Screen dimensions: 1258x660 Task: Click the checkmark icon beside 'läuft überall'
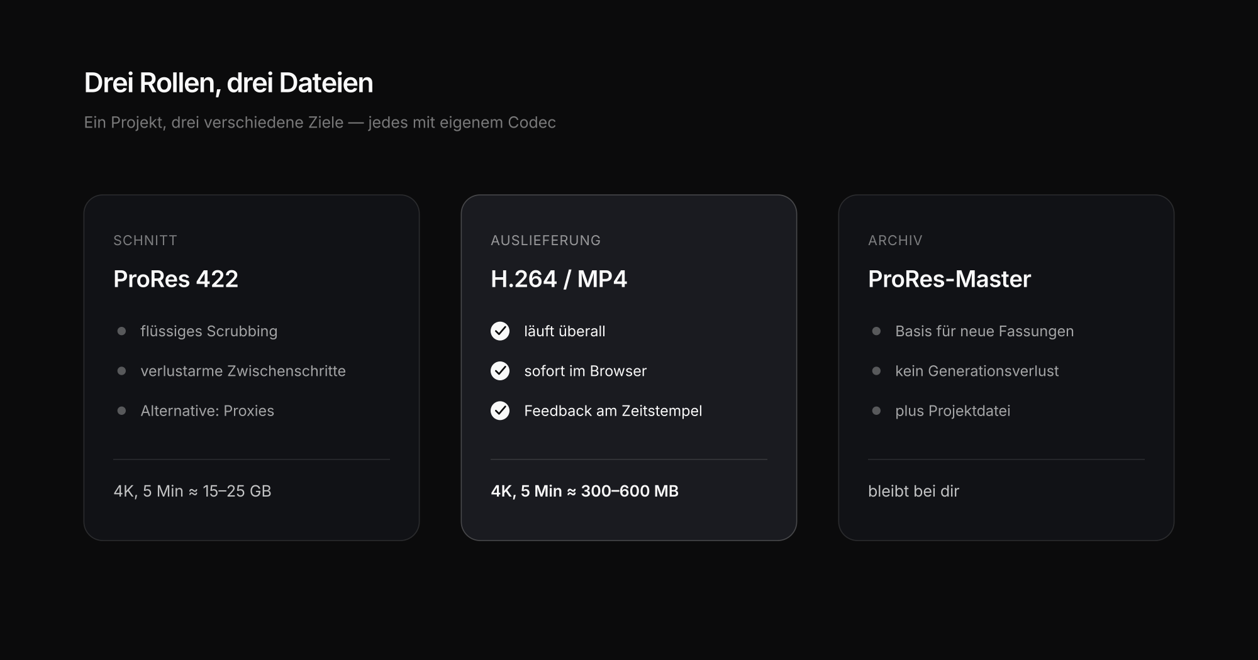(x=500, y=331)
